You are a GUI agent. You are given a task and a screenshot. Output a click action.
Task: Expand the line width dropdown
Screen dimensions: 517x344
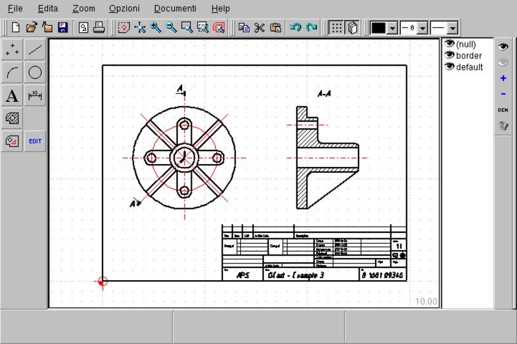point(423,28)
